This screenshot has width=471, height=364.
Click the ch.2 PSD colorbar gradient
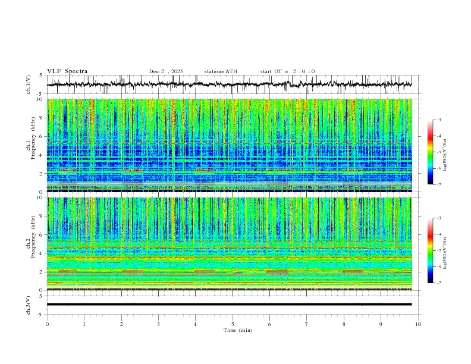point(430,250)
